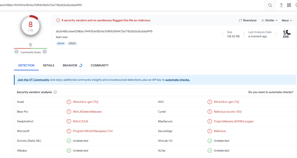
Task: Expand the Similar dropdown
Action: tap(269, 20)
